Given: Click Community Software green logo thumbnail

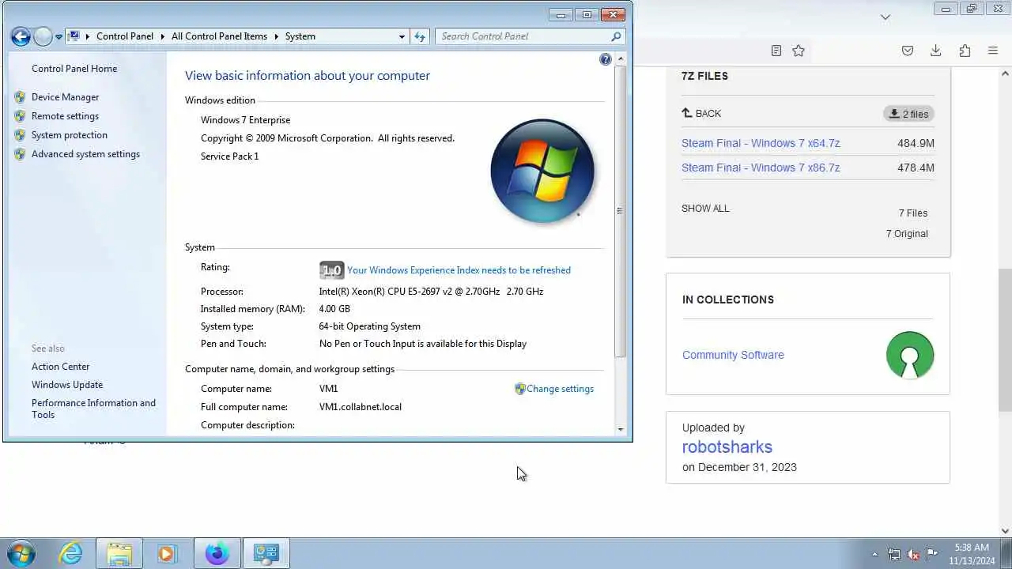Looking at the screenshot, I should tap(910, 355).
